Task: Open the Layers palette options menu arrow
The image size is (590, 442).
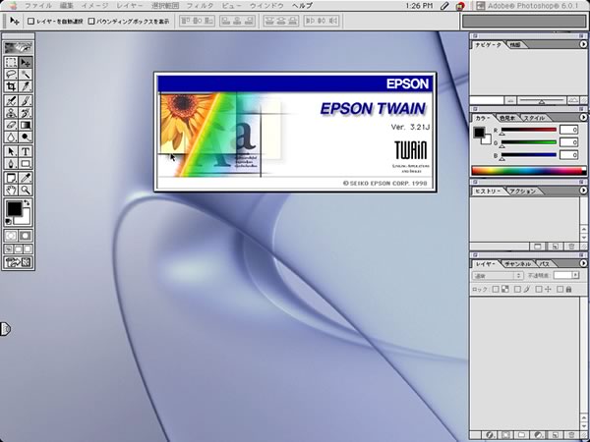Action: coord(583,263)
